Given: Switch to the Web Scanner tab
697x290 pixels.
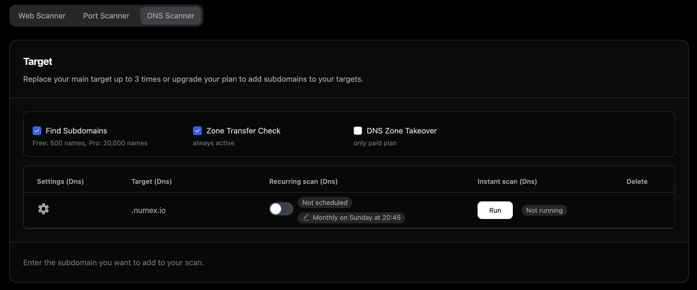Looking at the screenshot, I should point(42,16).
